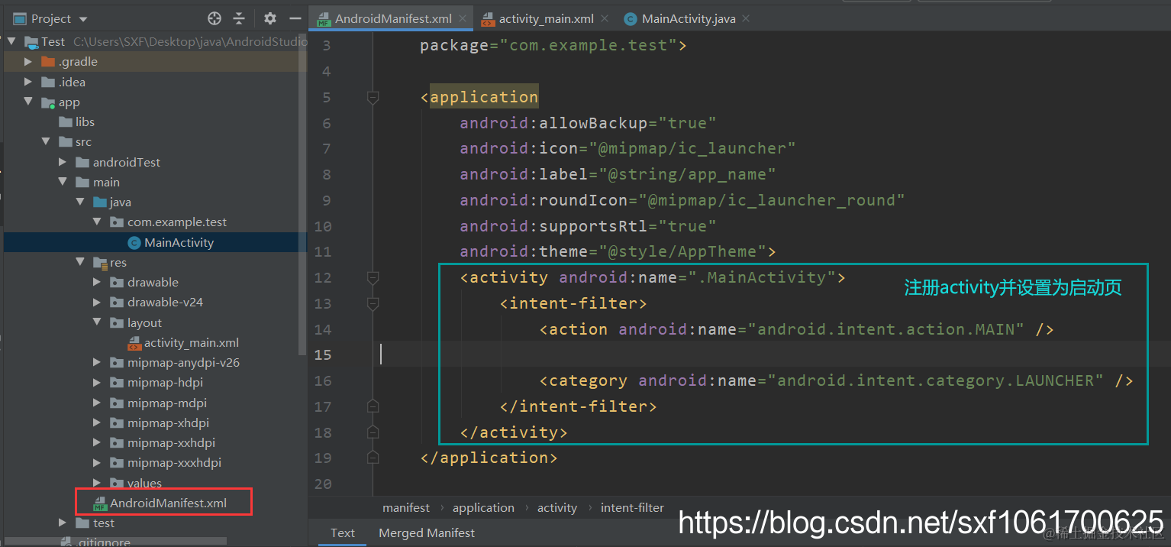Click the locate/scroll-from-source target icon
This screenshot has width=1171, height=547.
pos(215,18)
